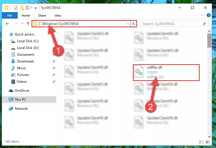The width and height of the screenshot is (216, 148).
Task: Click the pin icon next to Videos
Action: click(54, 82)
